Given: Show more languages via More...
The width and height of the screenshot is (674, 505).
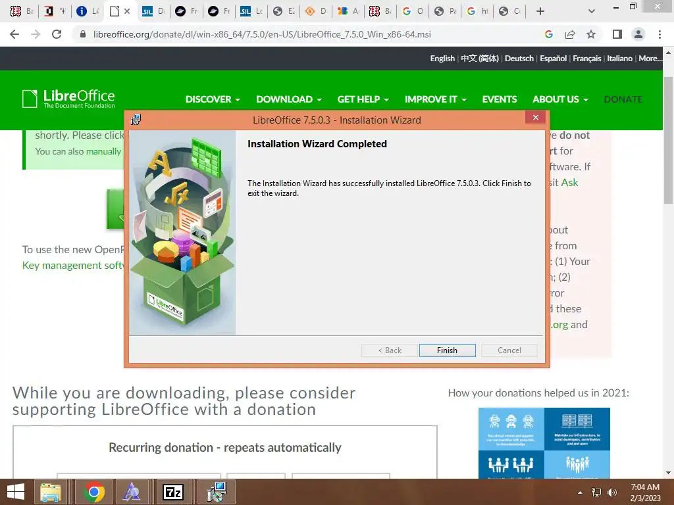Looking at the screenshot, I should (650, 59).
